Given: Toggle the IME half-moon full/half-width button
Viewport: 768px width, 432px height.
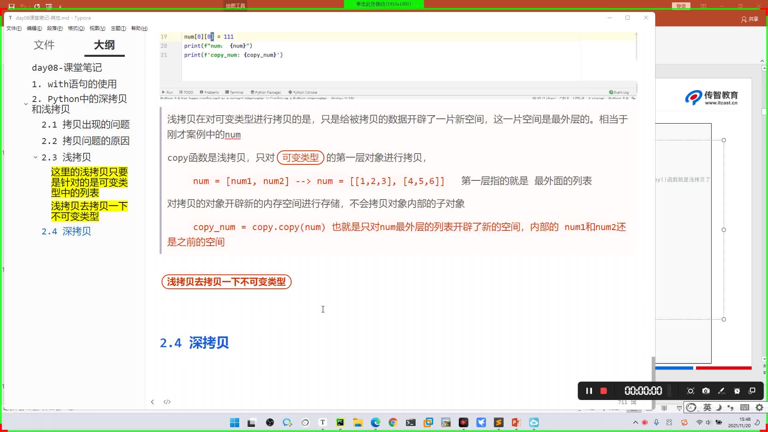Looking at the screenshot, I should [719, 408].
